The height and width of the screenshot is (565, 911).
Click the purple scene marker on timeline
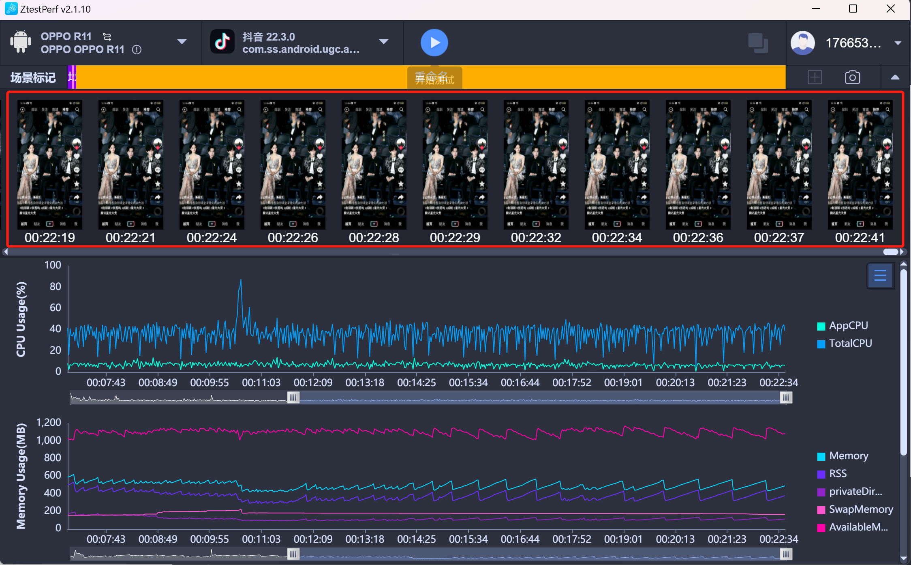coord(72,77)
